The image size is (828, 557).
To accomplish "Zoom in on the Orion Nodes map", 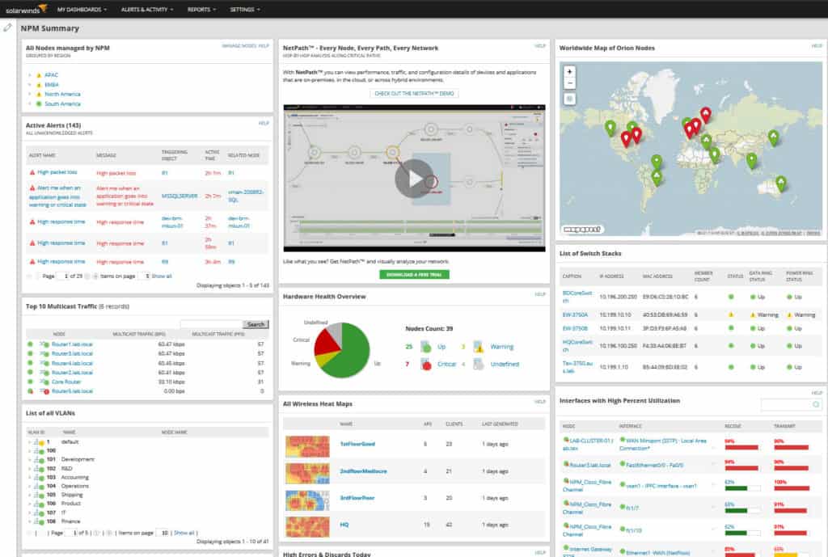I will tap(569, 71).
